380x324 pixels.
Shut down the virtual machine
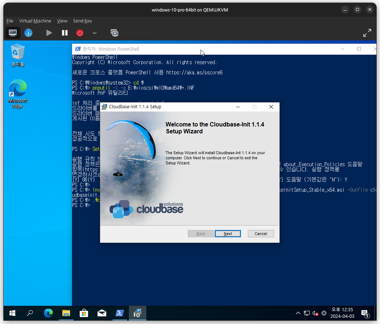click(80, 33)
